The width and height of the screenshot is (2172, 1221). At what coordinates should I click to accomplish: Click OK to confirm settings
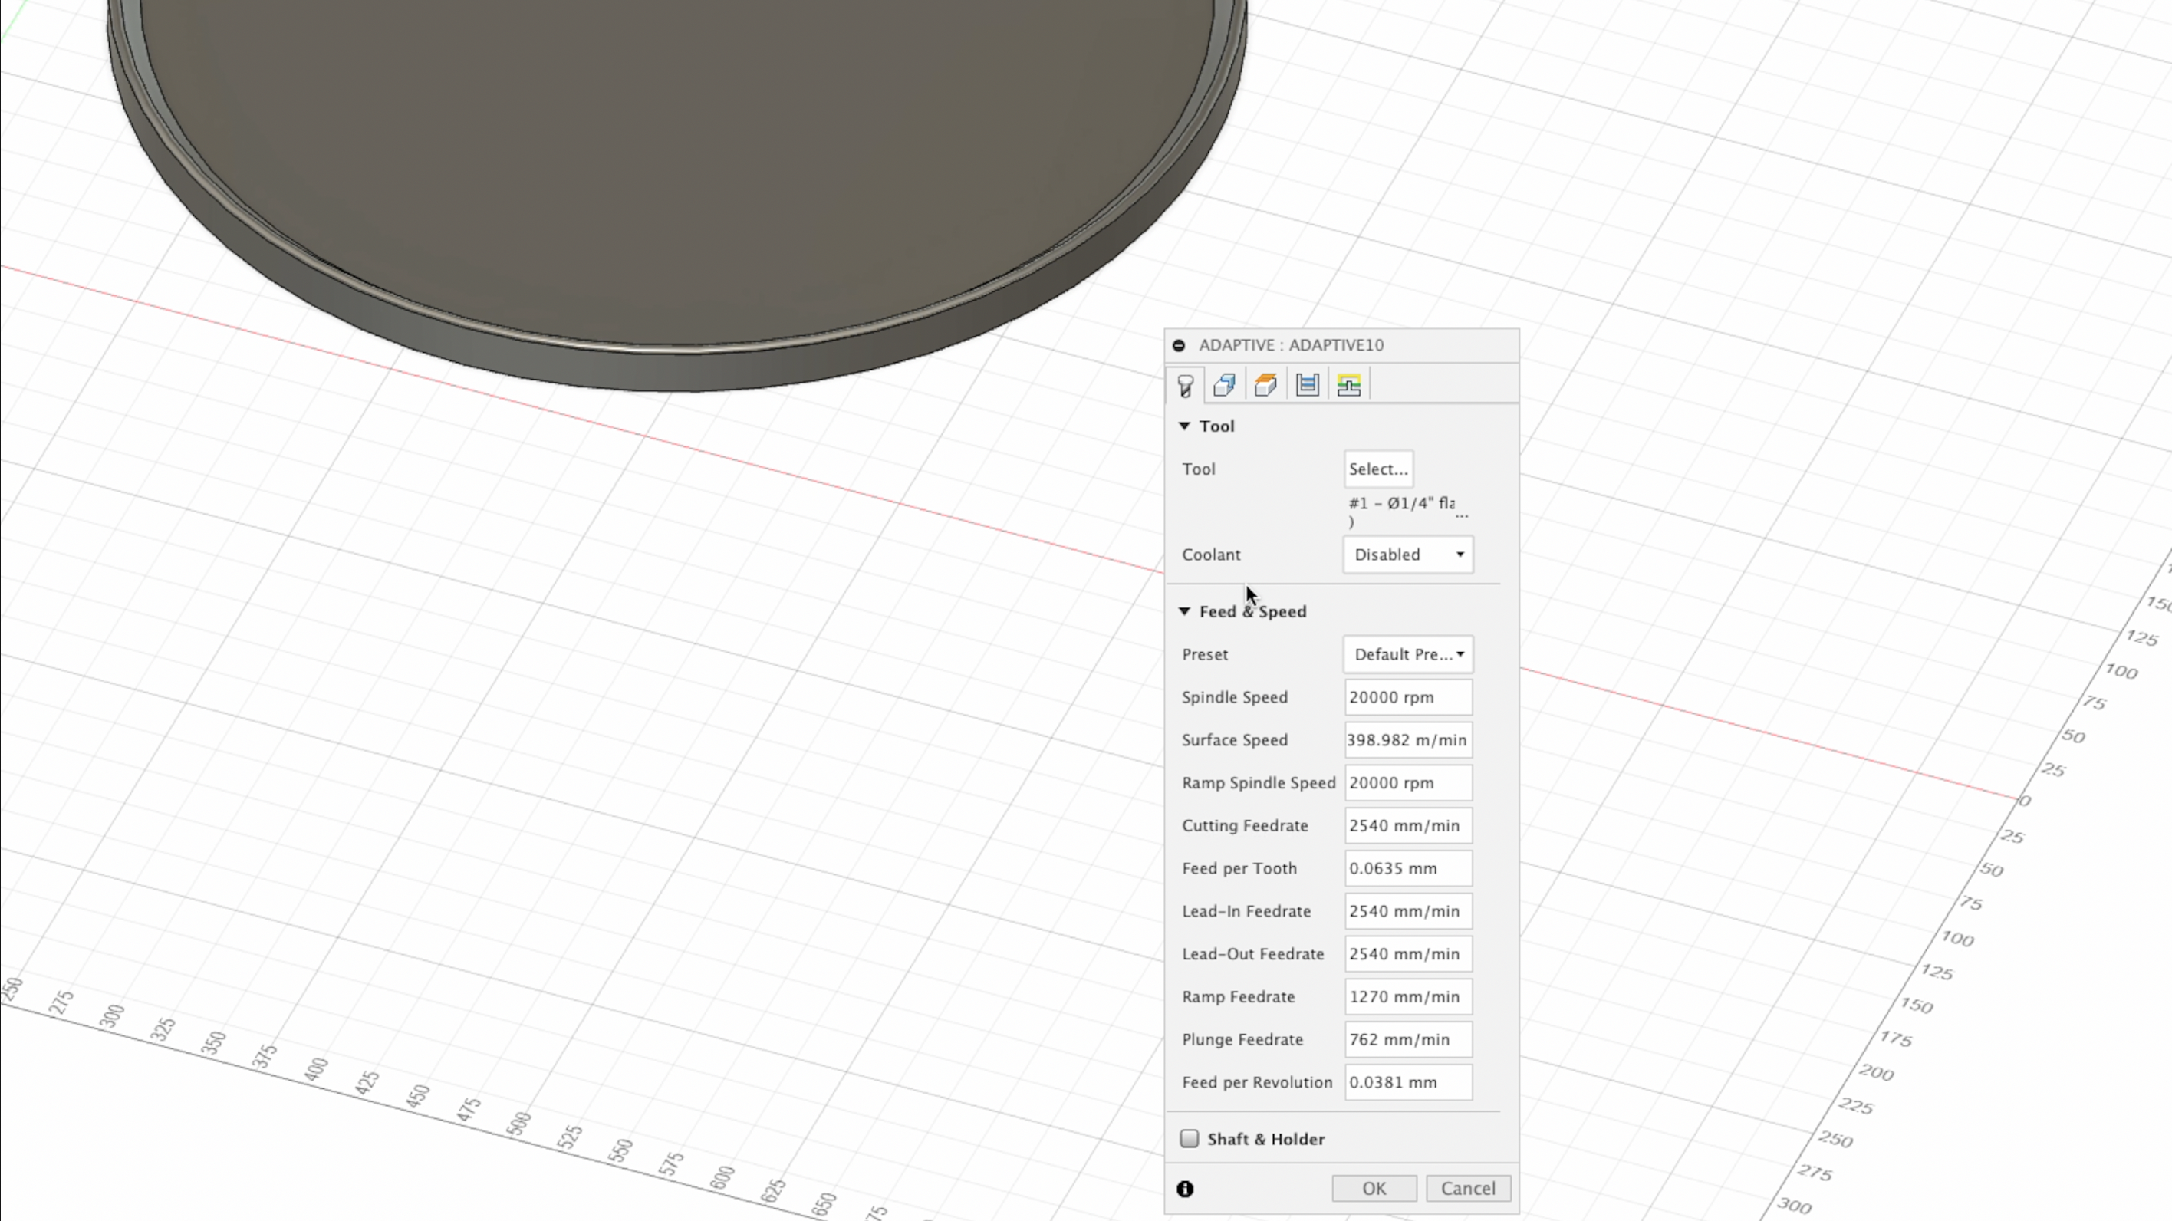point(1374,1186)
